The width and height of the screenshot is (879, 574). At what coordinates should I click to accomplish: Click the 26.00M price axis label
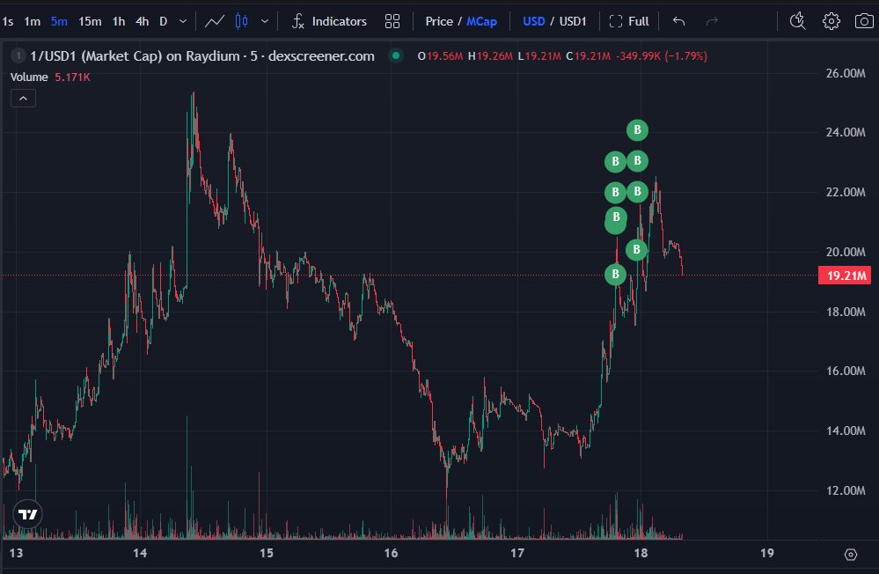(x=846, y=73)
